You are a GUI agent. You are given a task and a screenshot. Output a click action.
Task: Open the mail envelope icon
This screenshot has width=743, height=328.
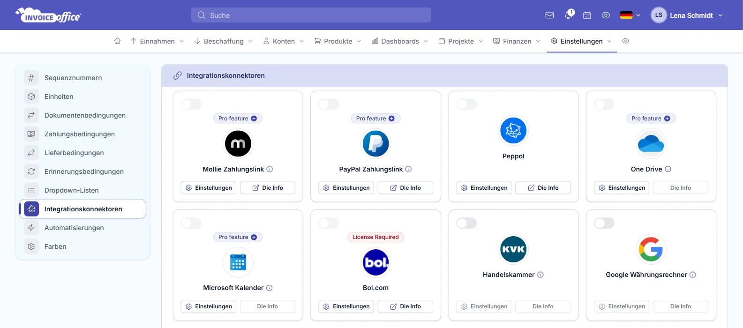pyautogui.click(x=549, y=15)
